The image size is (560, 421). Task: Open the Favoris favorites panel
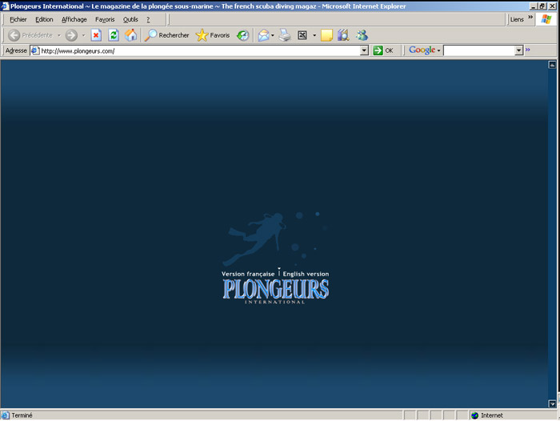[x=212, y=35]
